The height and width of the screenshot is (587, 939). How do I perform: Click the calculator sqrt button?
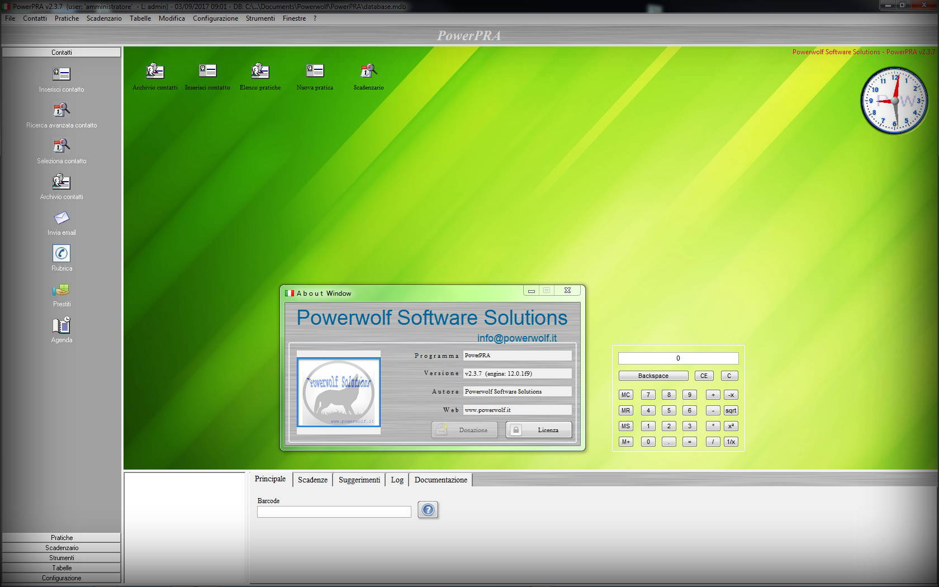(731, 410)
